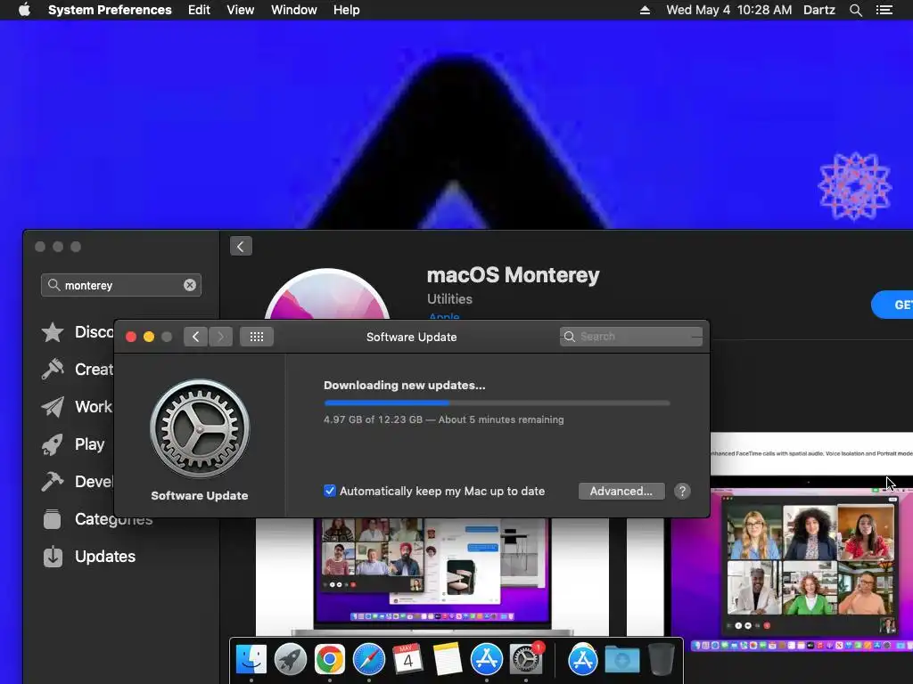Screen dimensions: 913x684
Task: Open Develop in App Store sidebar
Action: (x=77, y=482)
